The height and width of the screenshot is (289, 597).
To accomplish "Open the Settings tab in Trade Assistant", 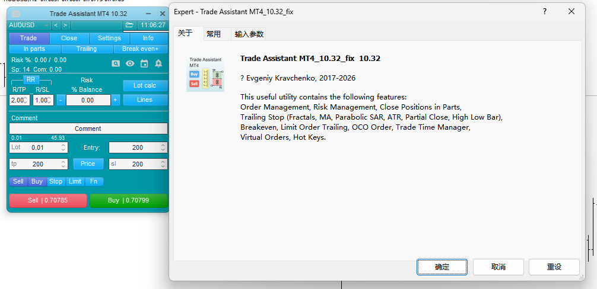I will tap(109, 38).
